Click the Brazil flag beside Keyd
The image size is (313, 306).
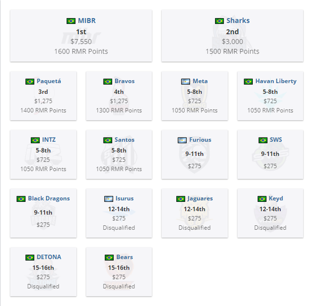262,199
